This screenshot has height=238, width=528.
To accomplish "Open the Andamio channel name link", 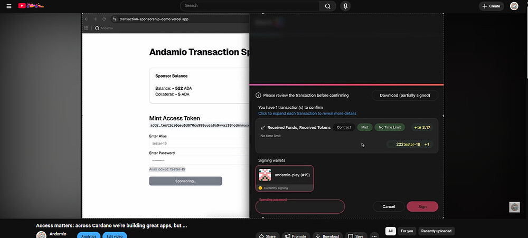I will (58, 234).
